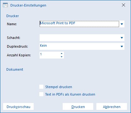Open the printer Name dropdown arrow

(122, 24)
